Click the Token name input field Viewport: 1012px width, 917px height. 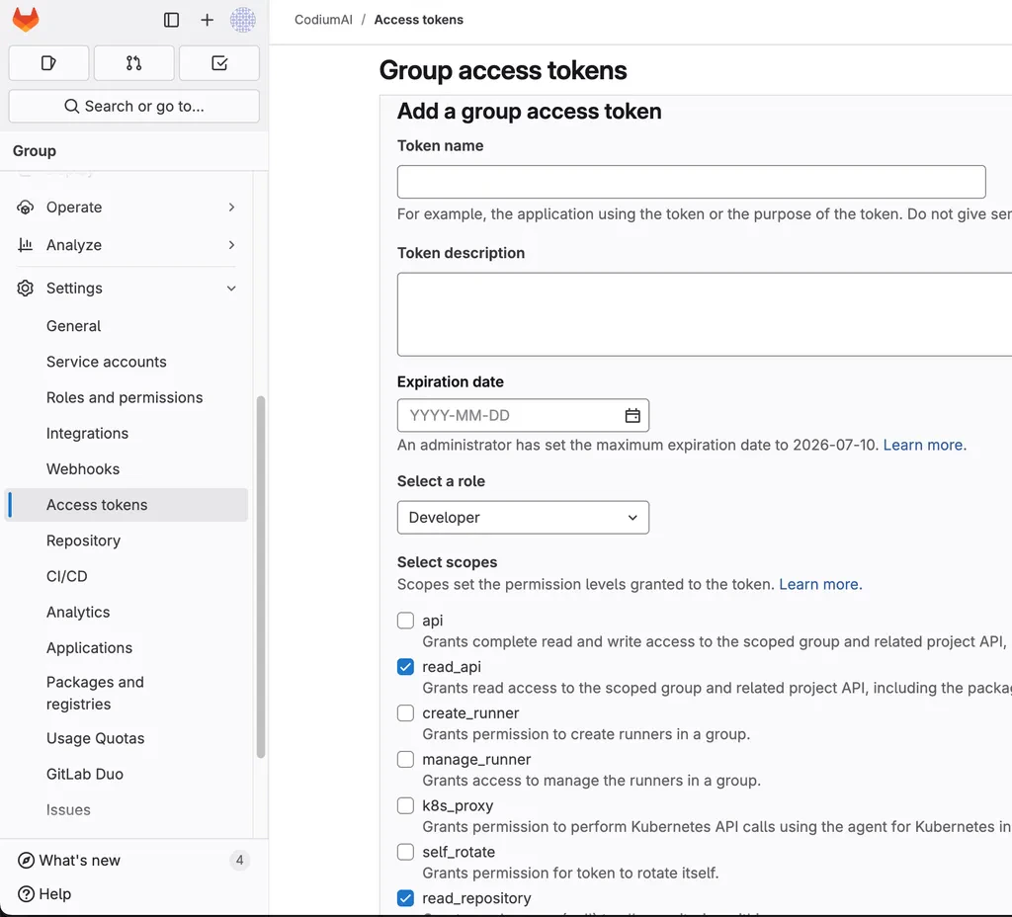pos(691,182)
